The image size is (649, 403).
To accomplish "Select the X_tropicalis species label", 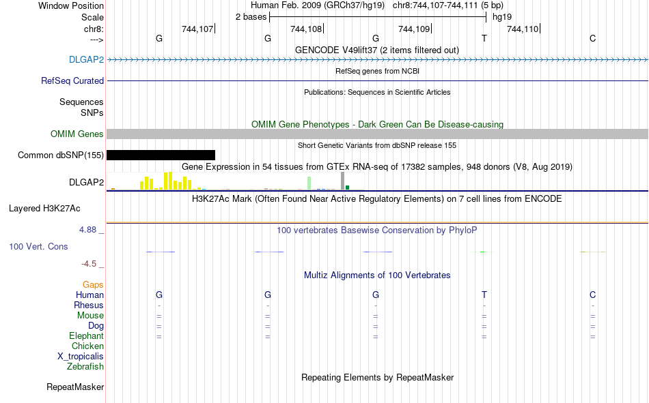I will pyautogui.click(x=81, y=357).
